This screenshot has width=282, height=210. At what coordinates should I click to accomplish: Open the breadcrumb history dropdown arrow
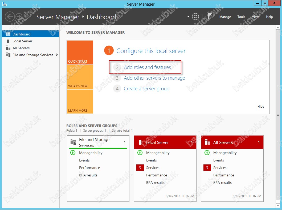tap(188, 17)
